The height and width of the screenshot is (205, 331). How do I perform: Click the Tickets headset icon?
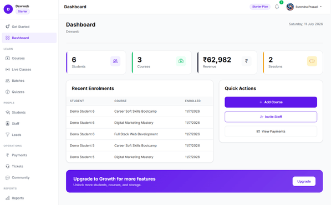(8, 166)
